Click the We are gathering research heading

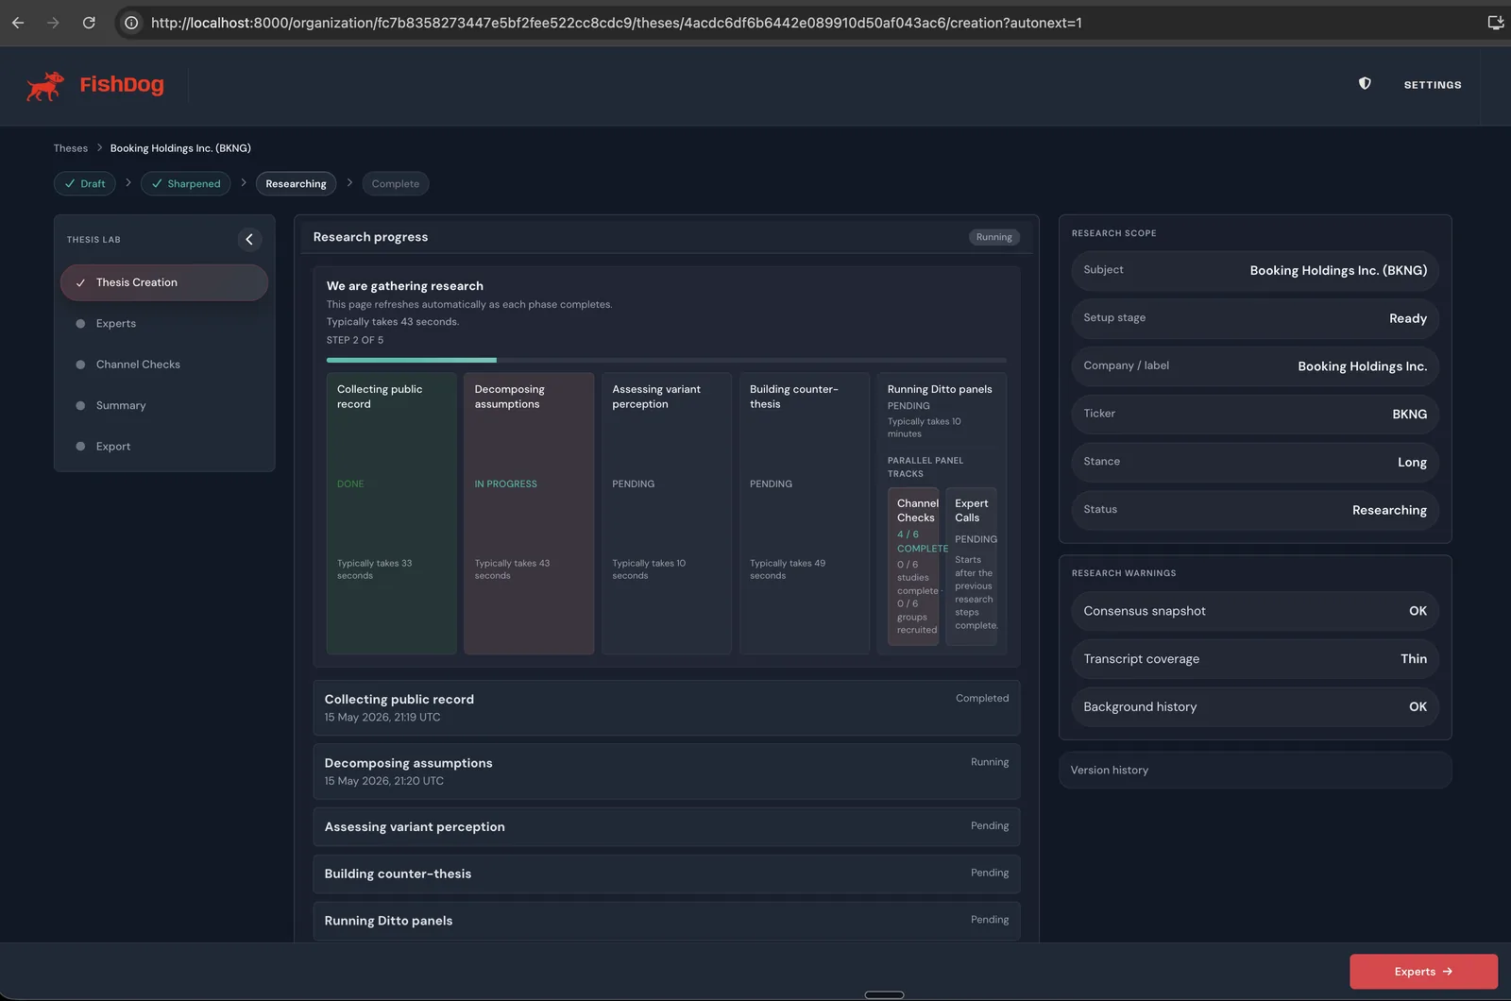[405, 286]
